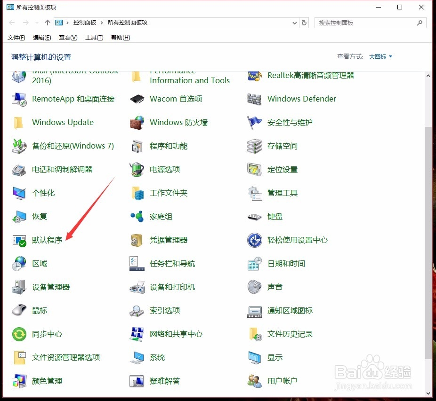
Task: Open 默认程序 settings
Action: point(47,240)
